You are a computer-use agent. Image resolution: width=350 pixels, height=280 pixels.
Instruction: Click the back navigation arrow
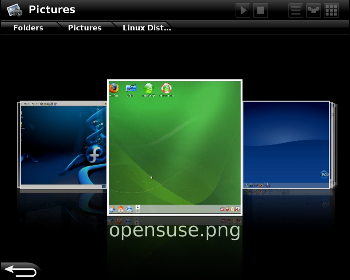pyautogui.click(x=20, y=270)
